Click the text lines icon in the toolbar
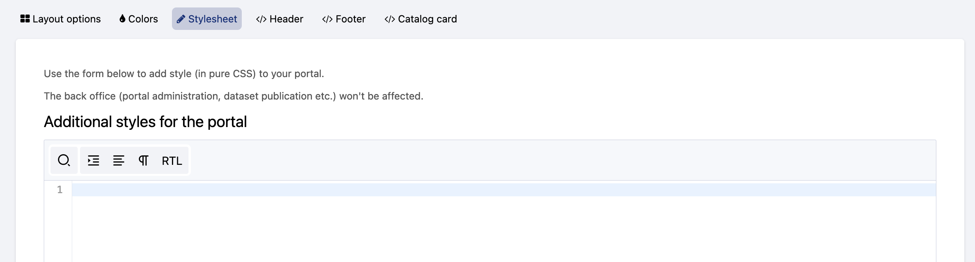Image resolution: width=975 pixels, height=262 pixels. click(119, 161)
